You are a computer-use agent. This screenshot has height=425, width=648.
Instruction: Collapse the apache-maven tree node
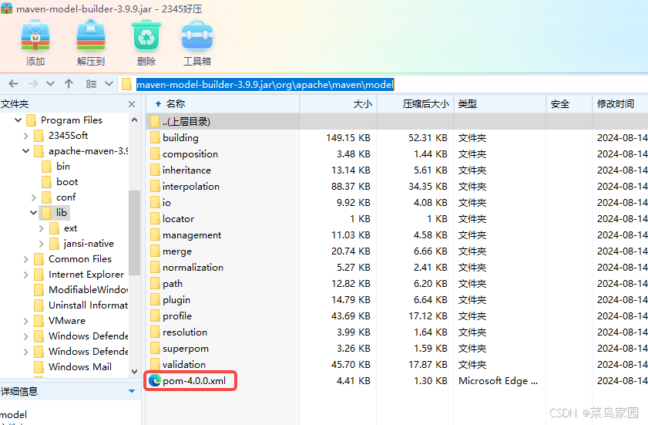(x=25, y=151)
